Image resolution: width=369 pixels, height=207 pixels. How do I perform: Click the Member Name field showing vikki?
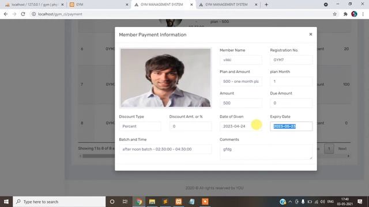coord(241,60)
